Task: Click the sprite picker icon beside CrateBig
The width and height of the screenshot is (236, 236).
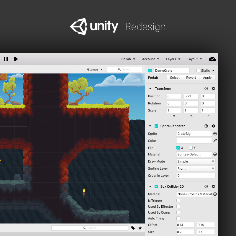Action: tap(215, 134)
